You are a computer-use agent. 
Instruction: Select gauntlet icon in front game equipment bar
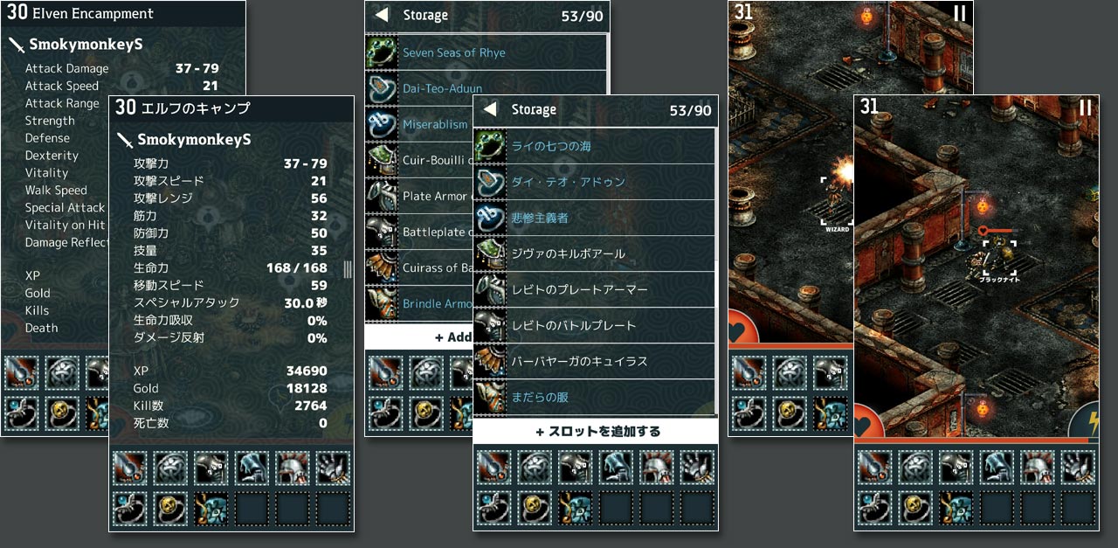(x=1078, y=468)
